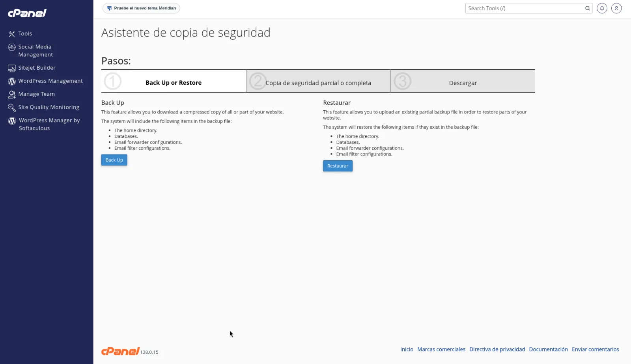Viewport: 631px width, 364px height.
Task: Open Documentación footer link
Action: tap(548, 349)
